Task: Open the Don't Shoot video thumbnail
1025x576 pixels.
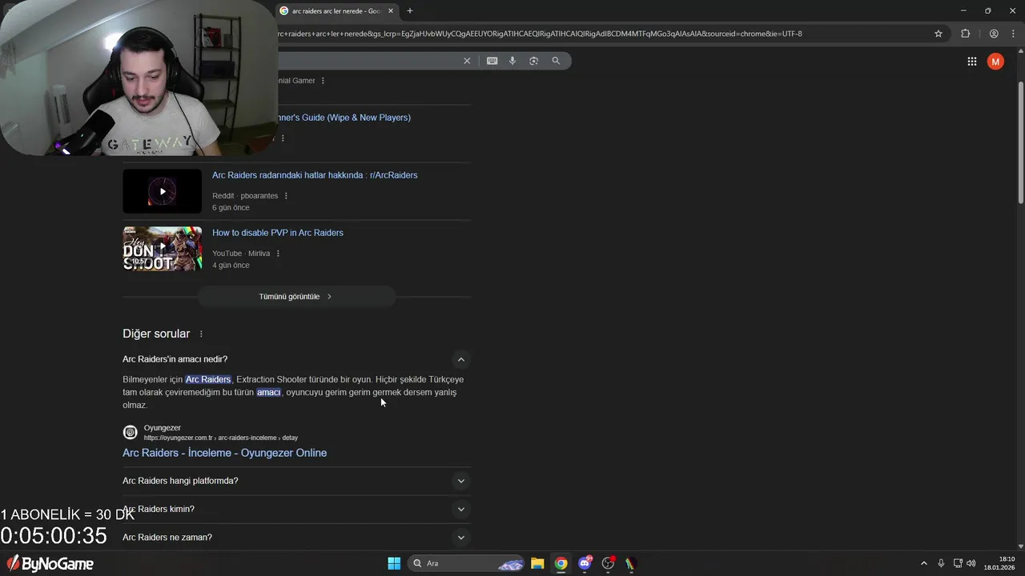Action: click(163, 249)
